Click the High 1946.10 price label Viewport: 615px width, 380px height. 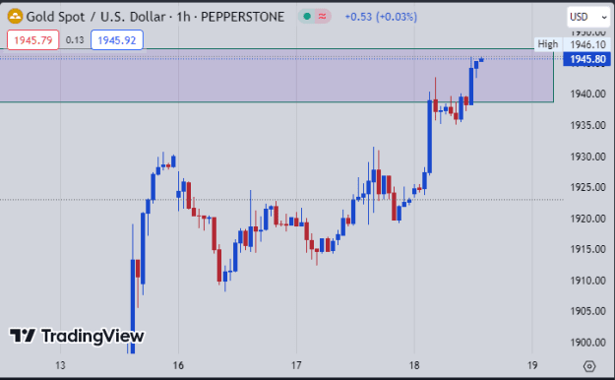point(572,44)
